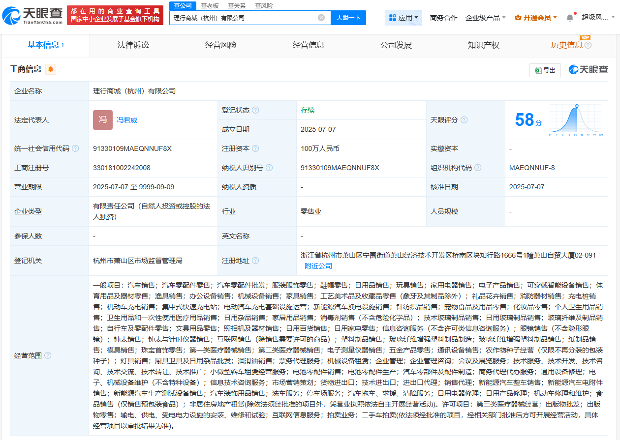This screenshot has height=440, width=620.
Task: Expand the 开通会员 membership dropdown
Action: pos(536,18)
